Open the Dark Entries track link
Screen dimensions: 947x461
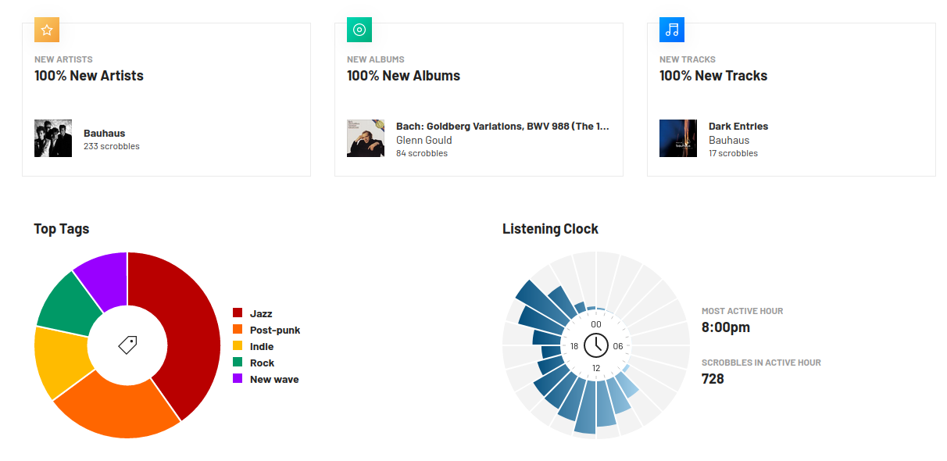tap(738, 126)
